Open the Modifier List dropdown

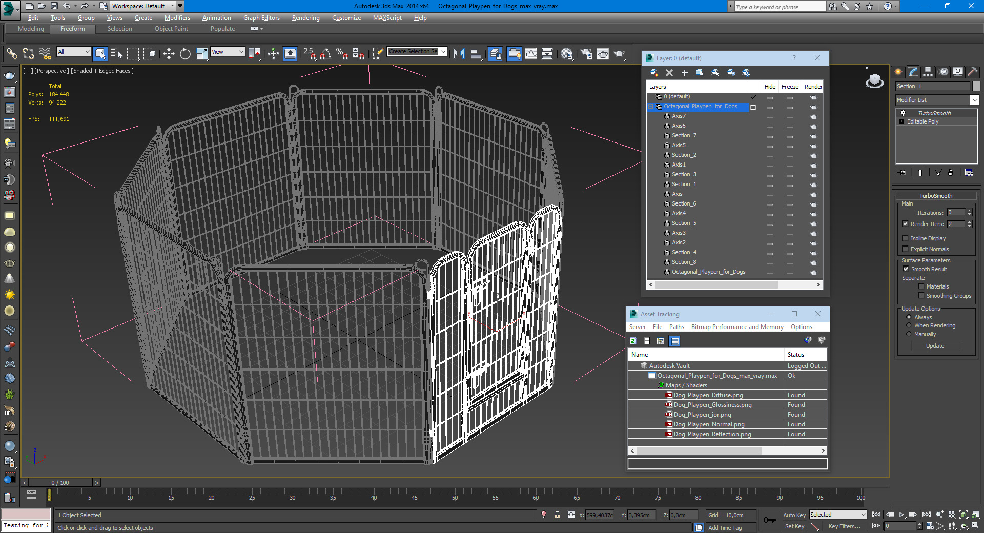974,100
